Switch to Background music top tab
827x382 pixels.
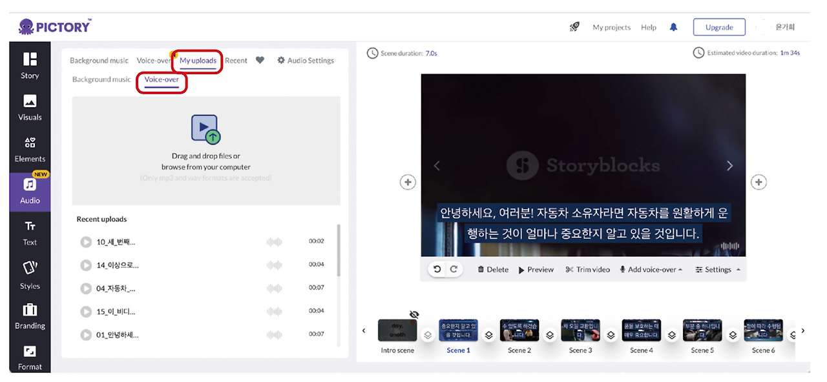coord(99,60)
